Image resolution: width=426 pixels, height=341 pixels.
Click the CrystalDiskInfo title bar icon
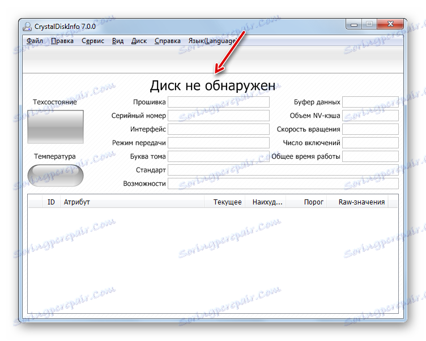(x=27, y=27)
